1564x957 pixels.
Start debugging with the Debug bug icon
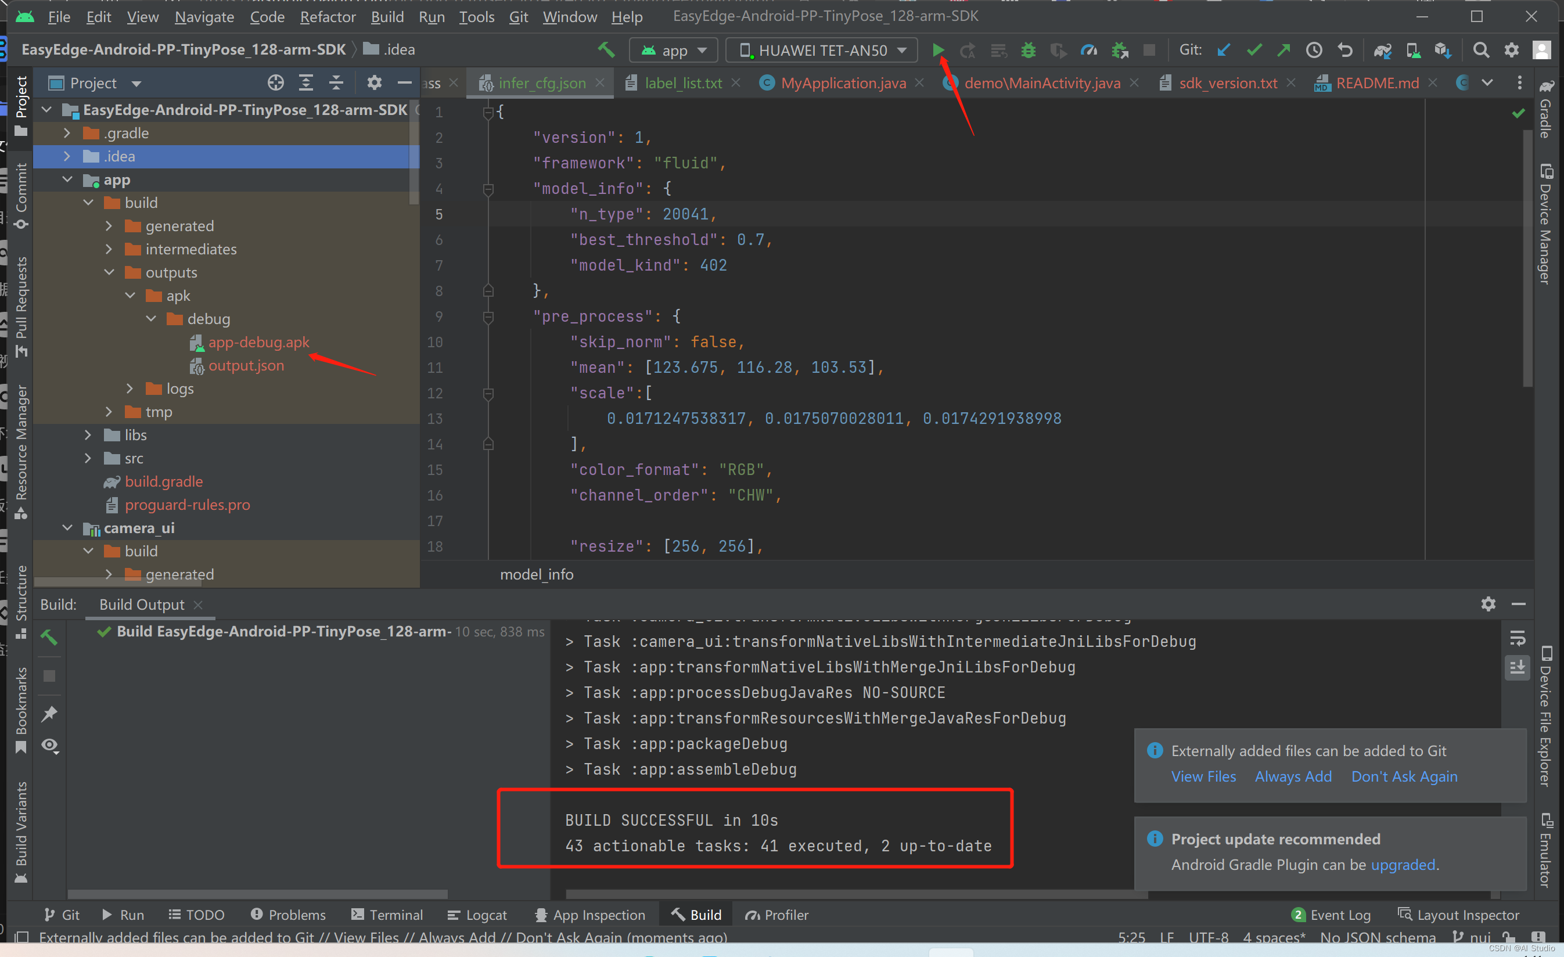[x=1029, y=50]
